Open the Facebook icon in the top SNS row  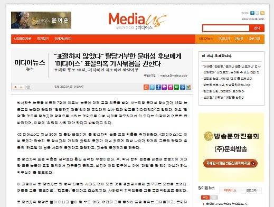pos(252,13)
